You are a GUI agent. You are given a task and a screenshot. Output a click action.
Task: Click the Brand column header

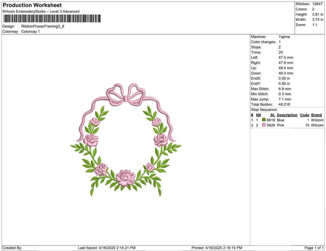[x=316, y=115]
